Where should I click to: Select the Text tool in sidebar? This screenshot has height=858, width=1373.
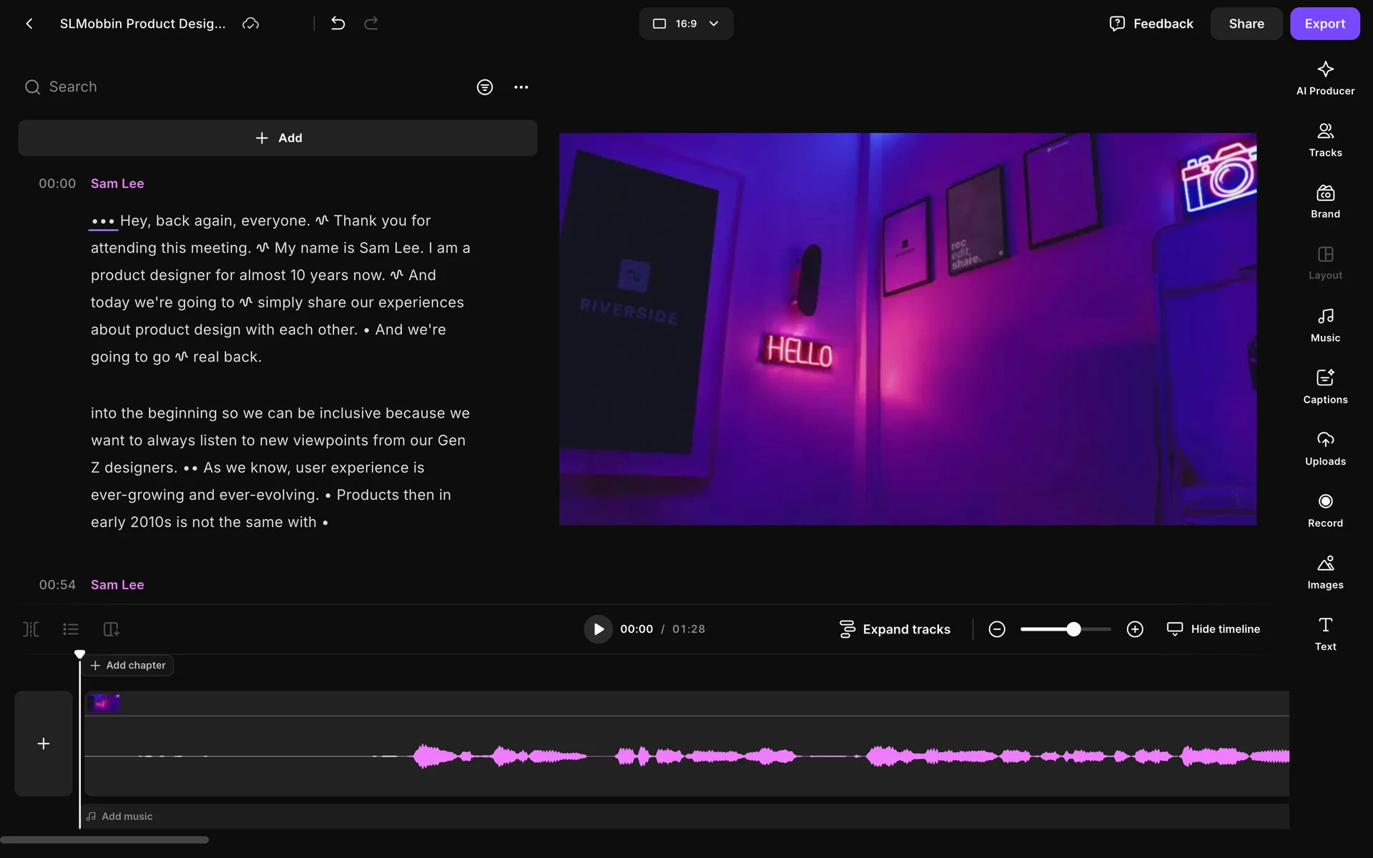click(x=1324, y=633)
